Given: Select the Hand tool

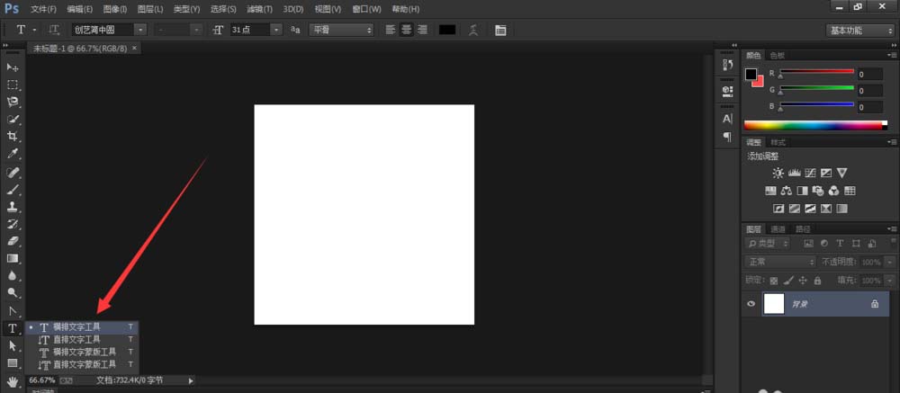Looking at the screenshot, I should pos(13,381).
